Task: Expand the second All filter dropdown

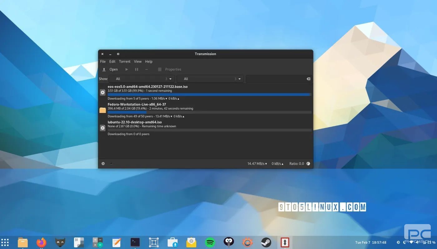Action: point(210,79)
